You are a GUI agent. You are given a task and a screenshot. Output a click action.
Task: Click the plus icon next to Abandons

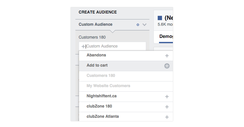pyautogui.click(x=167, y=56)
